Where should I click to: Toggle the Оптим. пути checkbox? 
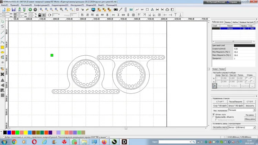click(214, 114)
